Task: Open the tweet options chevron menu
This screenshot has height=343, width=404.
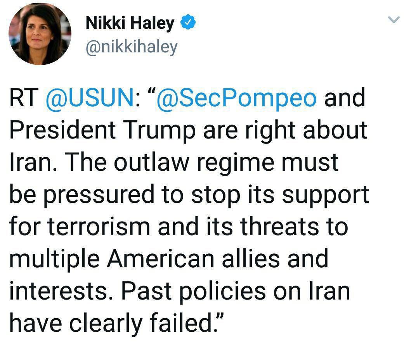Action: pos(394,20)
